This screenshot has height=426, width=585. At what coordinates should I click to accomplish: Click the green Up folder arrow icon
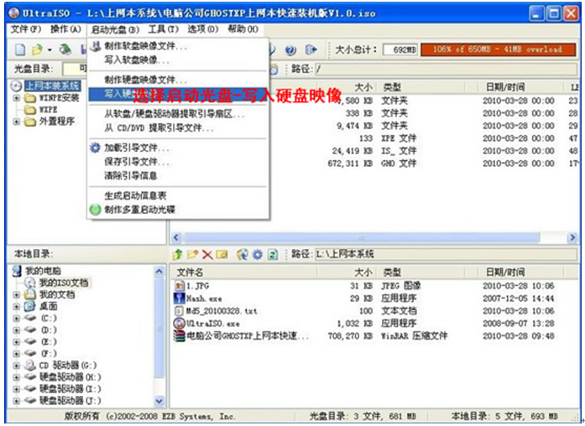pos(178,255)
